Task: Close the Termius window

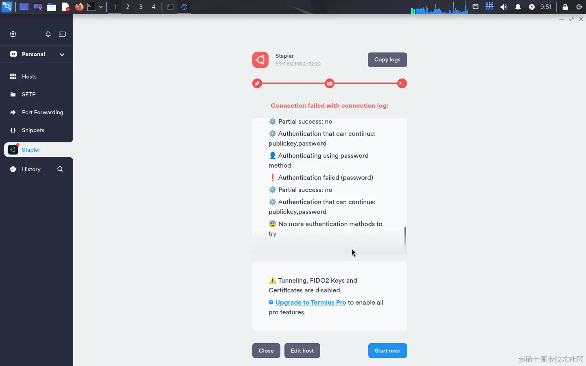Action: pyautogui.click(x=581, y=19)
